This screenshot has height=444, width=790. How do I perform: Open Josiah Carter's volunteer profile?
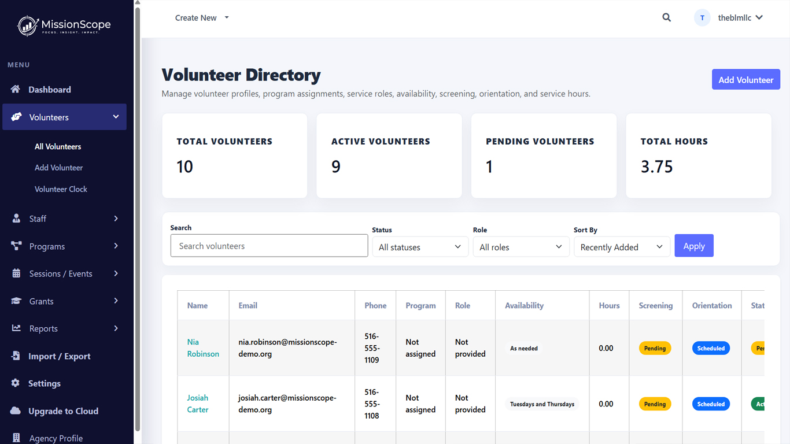[x=198, y=404]
